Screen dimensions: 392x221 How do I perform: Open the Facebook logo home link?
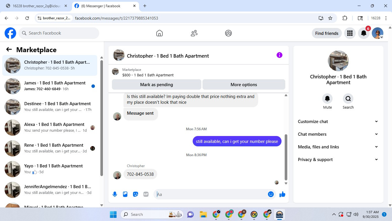(x=10, y=33)
